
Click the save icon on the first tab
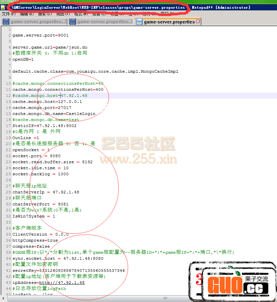tap(6, 21)
